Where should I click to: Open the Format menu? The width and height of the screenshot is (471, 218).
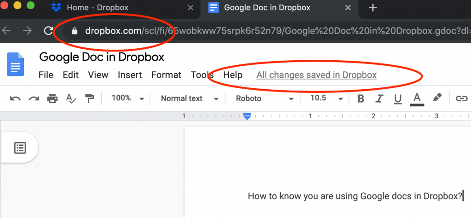[x=167, y=75]
